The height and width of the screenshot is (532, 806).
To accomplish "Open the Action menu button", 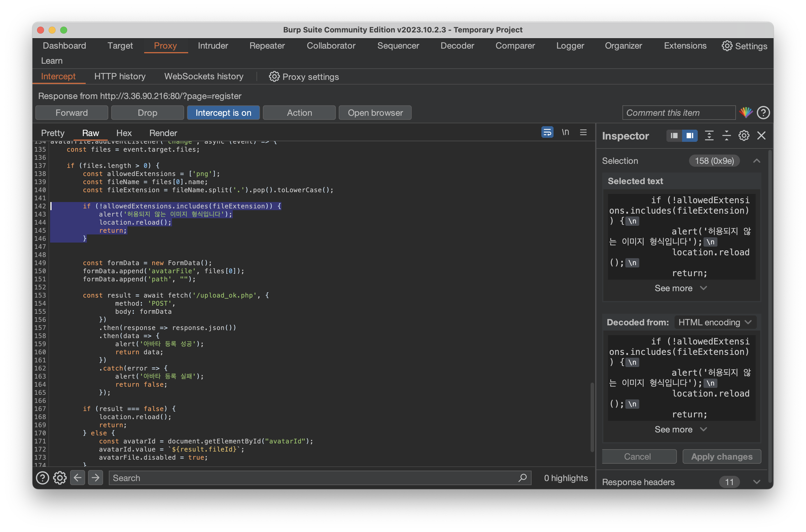I will pyautogui.click(x=299, y=113).
